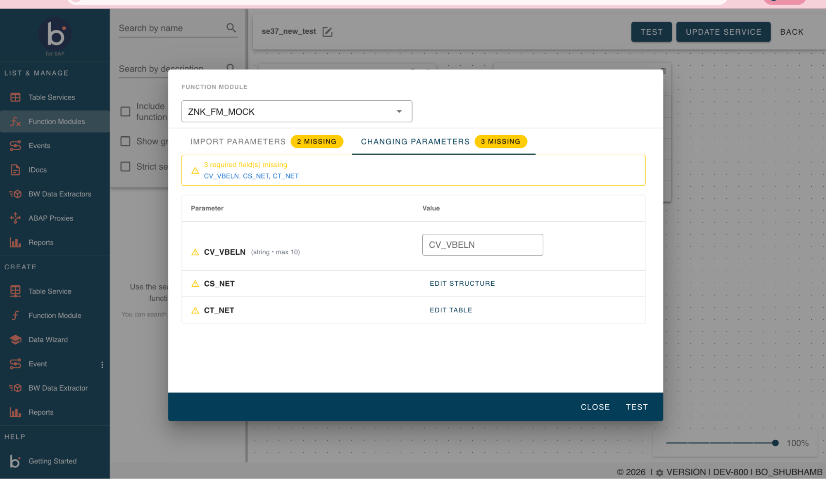The height and width of the screenshot is (479, 826).
Task: Click the Value column header
Action: click(x=431, y=208)
